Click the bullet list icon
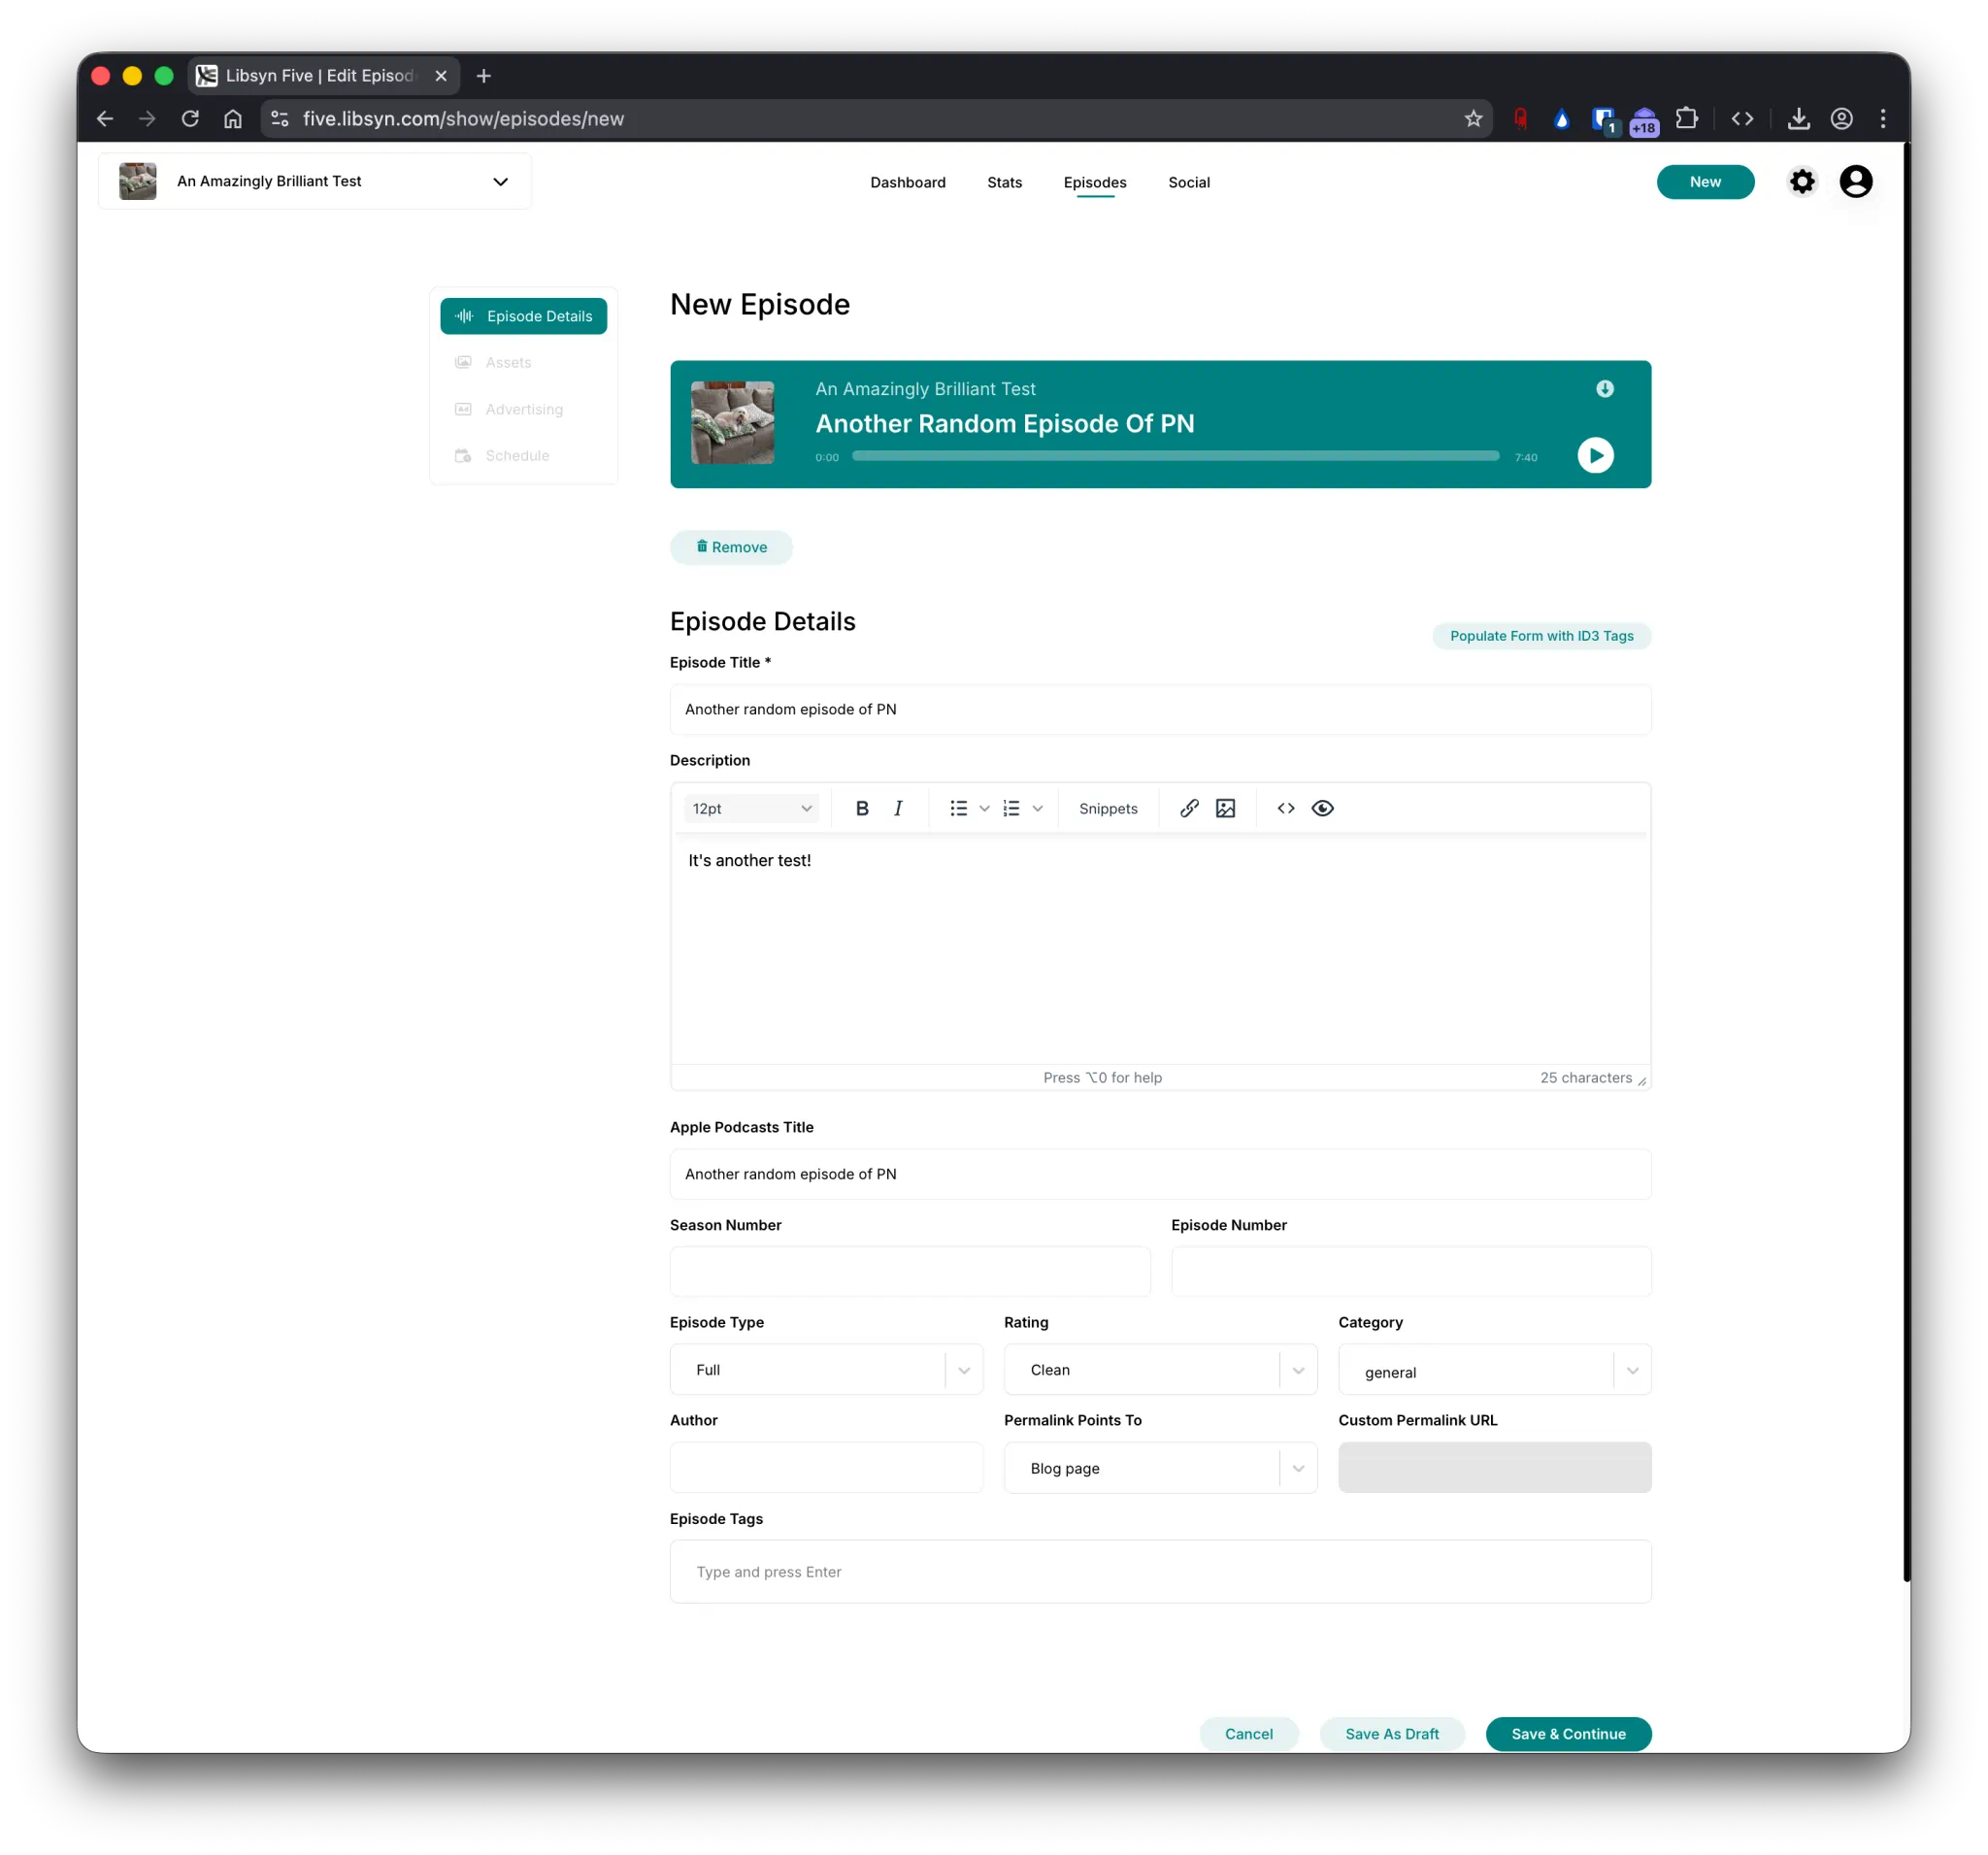1988x1855 pixels. [x=958, y=808]
